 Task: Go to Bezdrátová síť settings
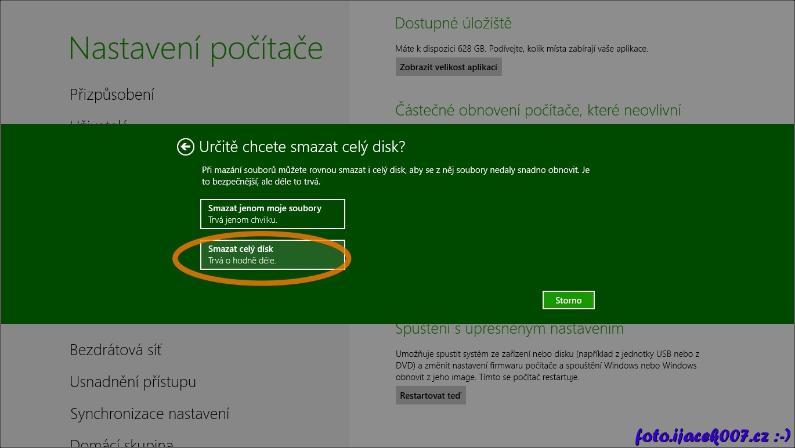[115, 350]
